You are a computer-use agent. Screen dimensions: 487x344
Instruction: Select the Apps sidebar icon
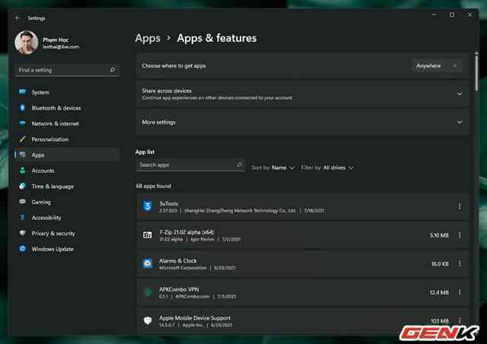(x=22, y=154)
